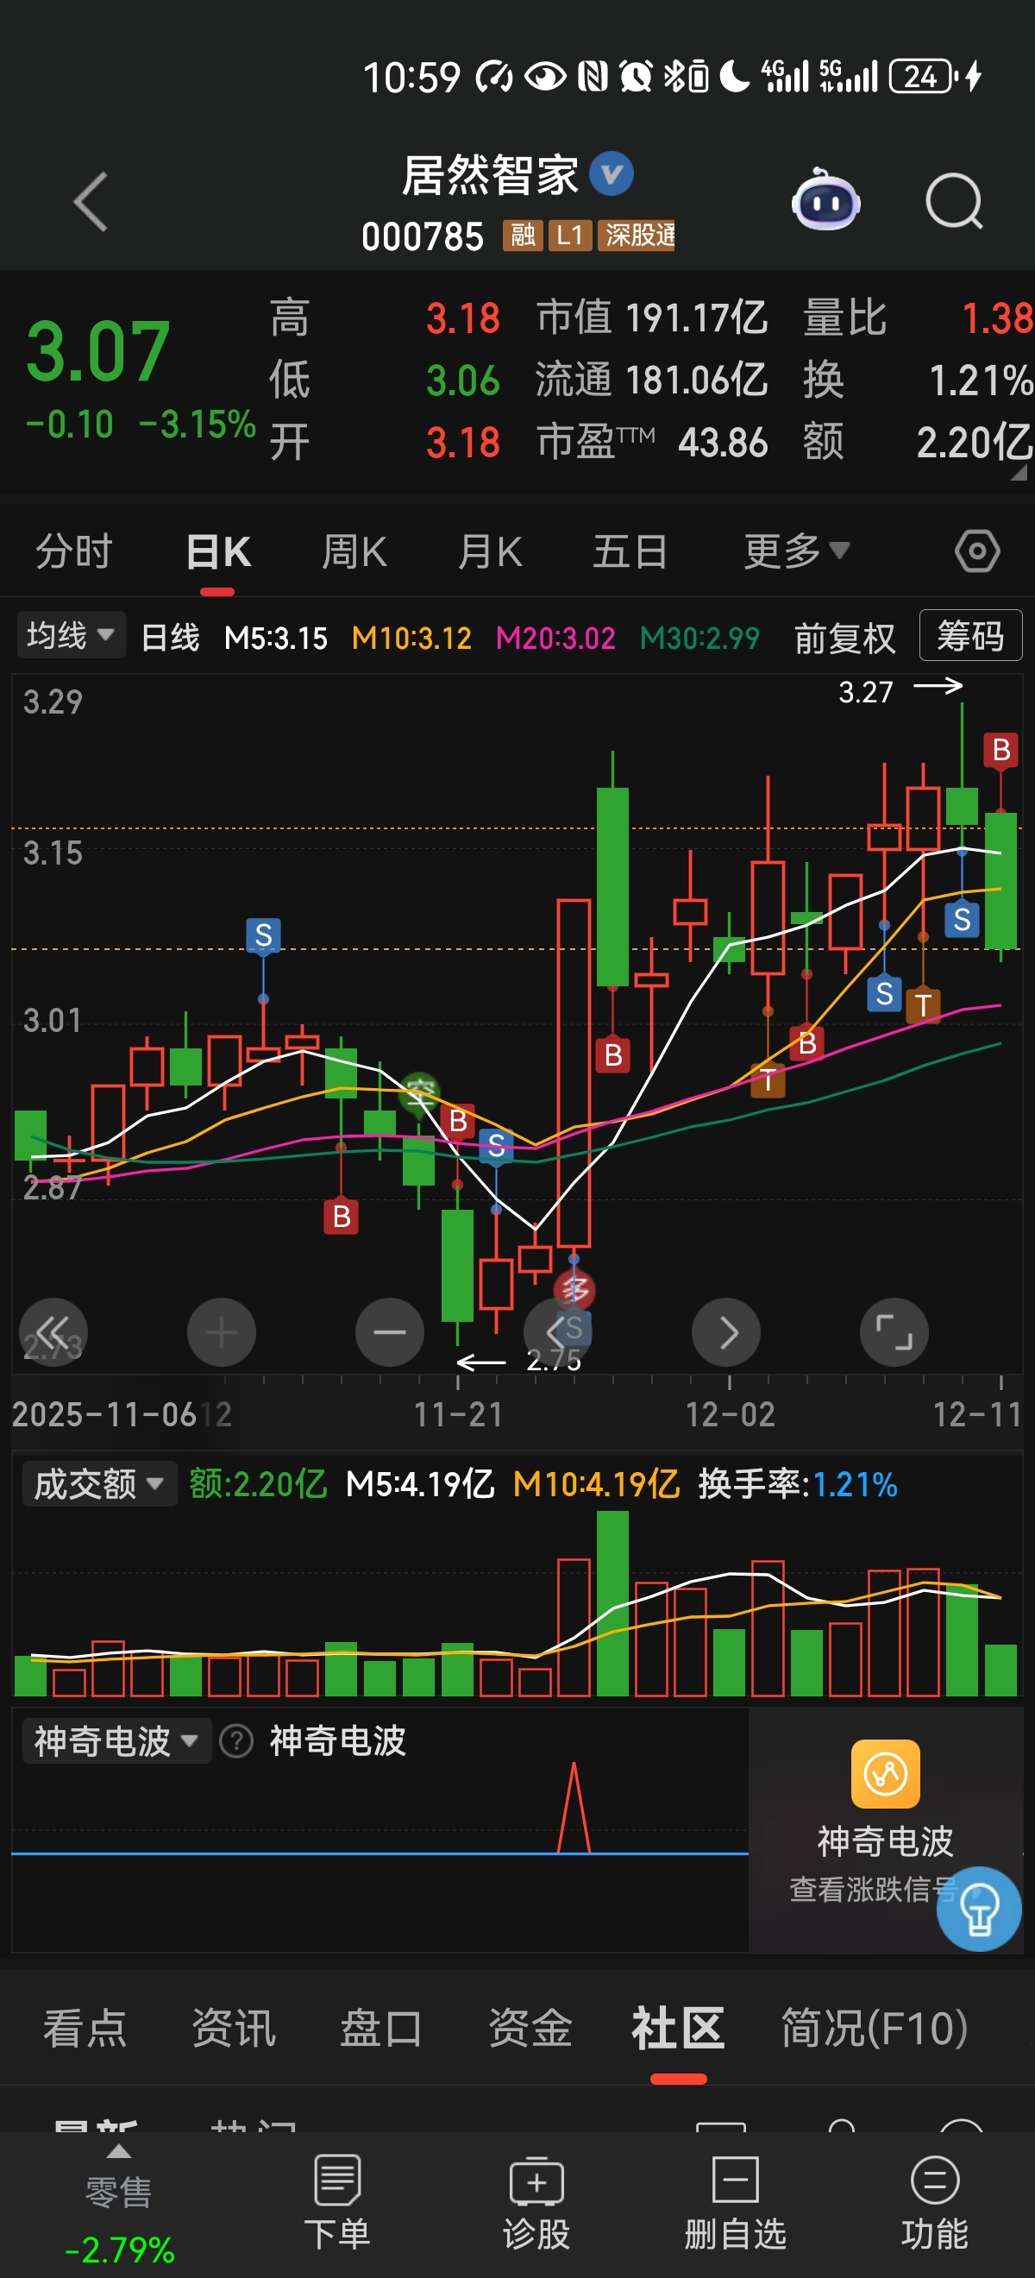Tap the M10:3.12 moving average value
The image size is (1035, 2278).
click(x=412, y=638)
